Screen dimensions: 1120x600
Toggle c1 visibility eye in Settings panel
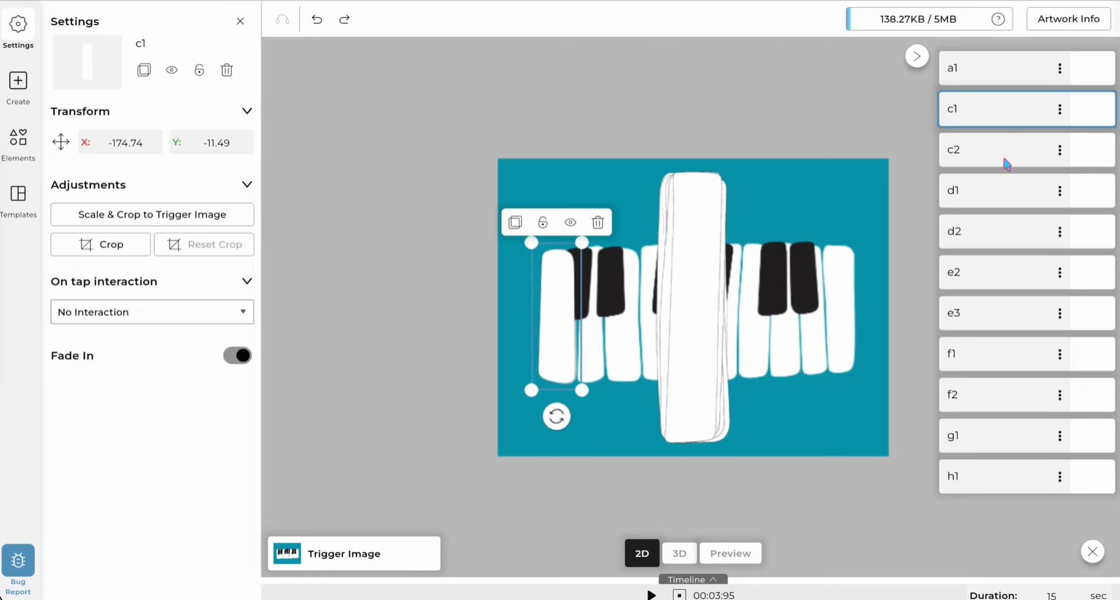point(172,70)
